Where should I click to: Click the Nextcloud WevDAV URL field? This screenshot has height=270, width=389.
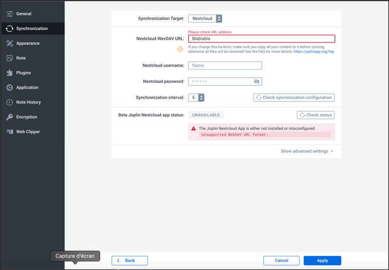261,39
